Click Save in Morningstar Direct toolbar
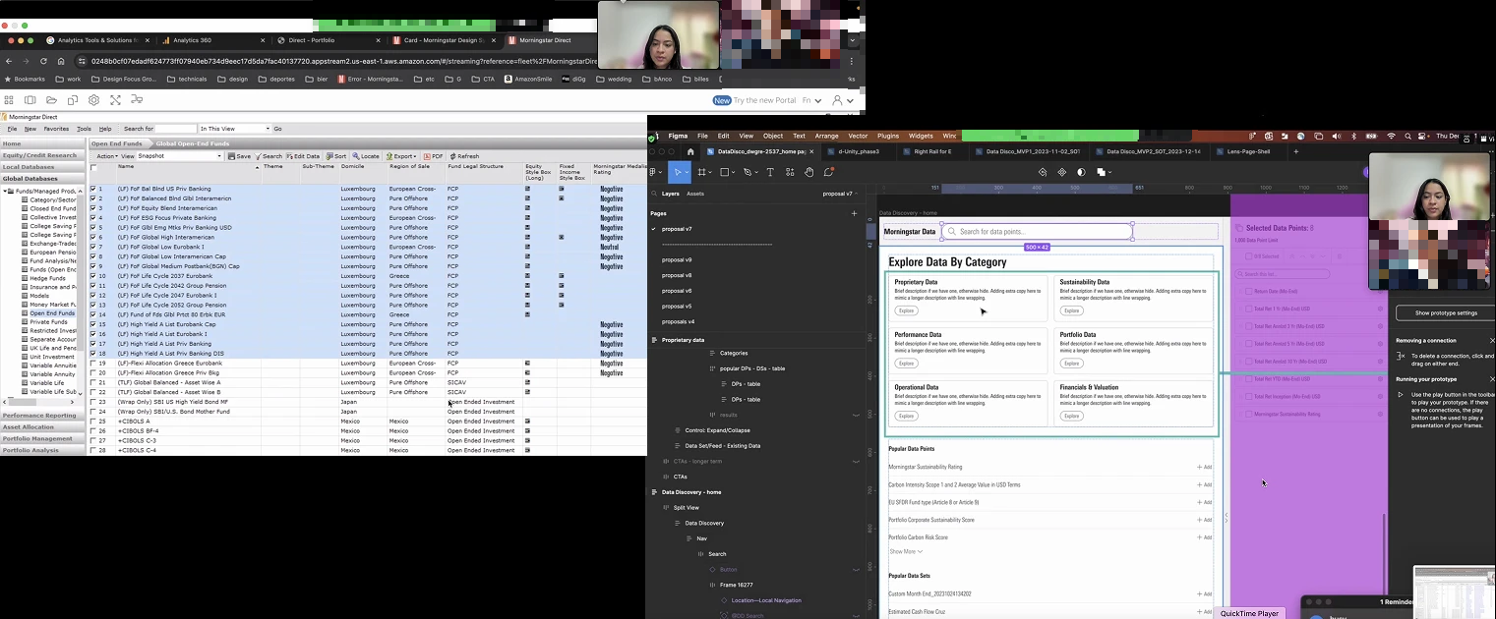The image size is (1496, 619). tap(239, 156)
